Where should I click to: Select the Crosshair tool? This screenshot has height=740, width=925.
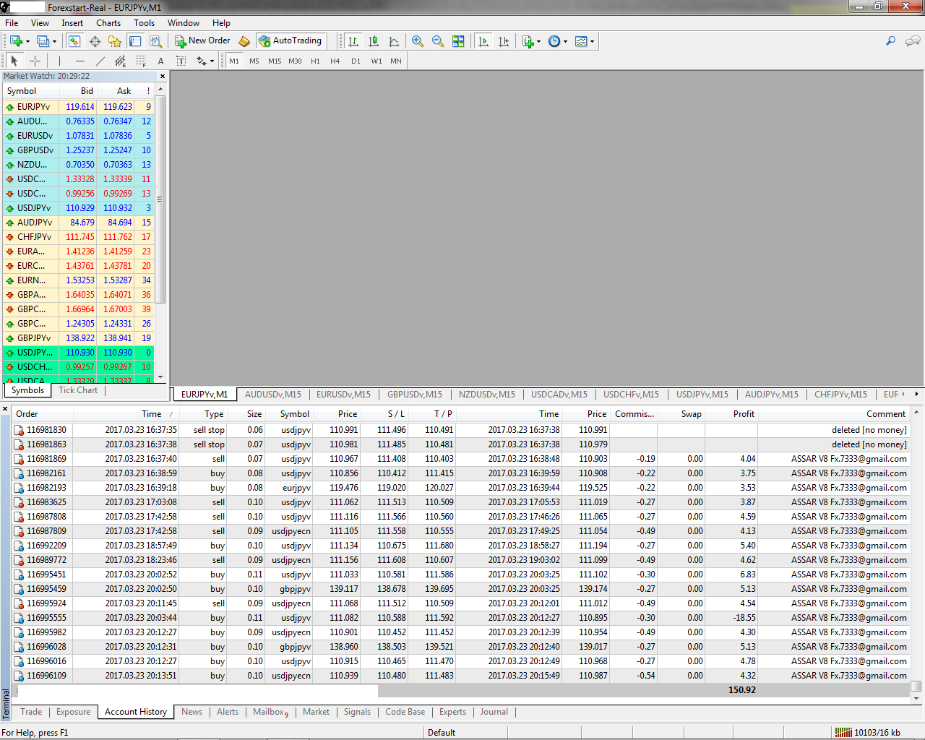point(35,61)
